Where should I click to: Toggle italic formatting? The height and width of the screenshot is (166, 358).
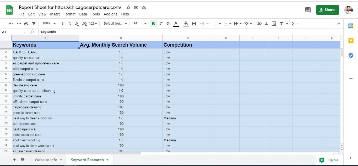coord(161,24)
